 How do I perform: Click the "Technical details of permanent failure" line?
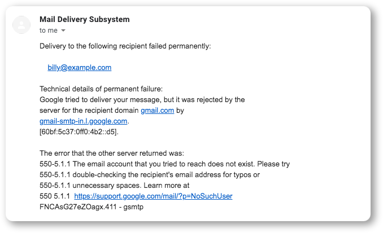point(101,89)
